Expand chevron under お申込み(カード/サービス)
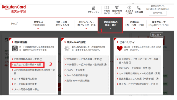This screenshot has height=100, width=177. coord(134,28)
